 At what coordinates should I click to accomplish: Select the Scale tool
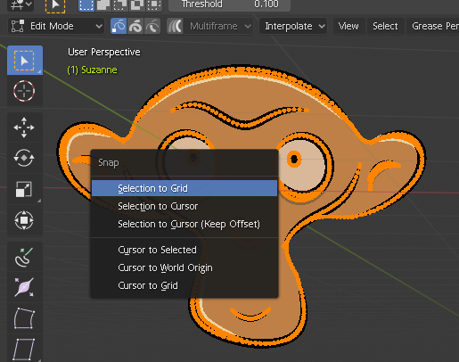point(25,189)
